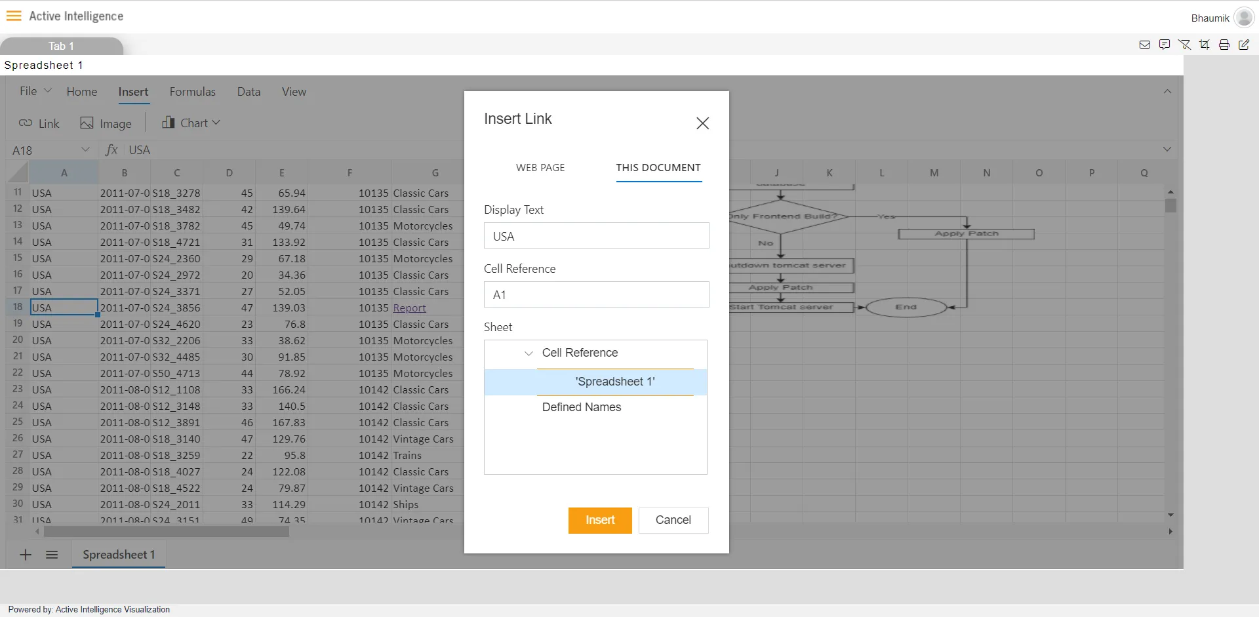Open the sheet list icon
The height and width of the screenshot is (617, 1259).
[52, 555]
